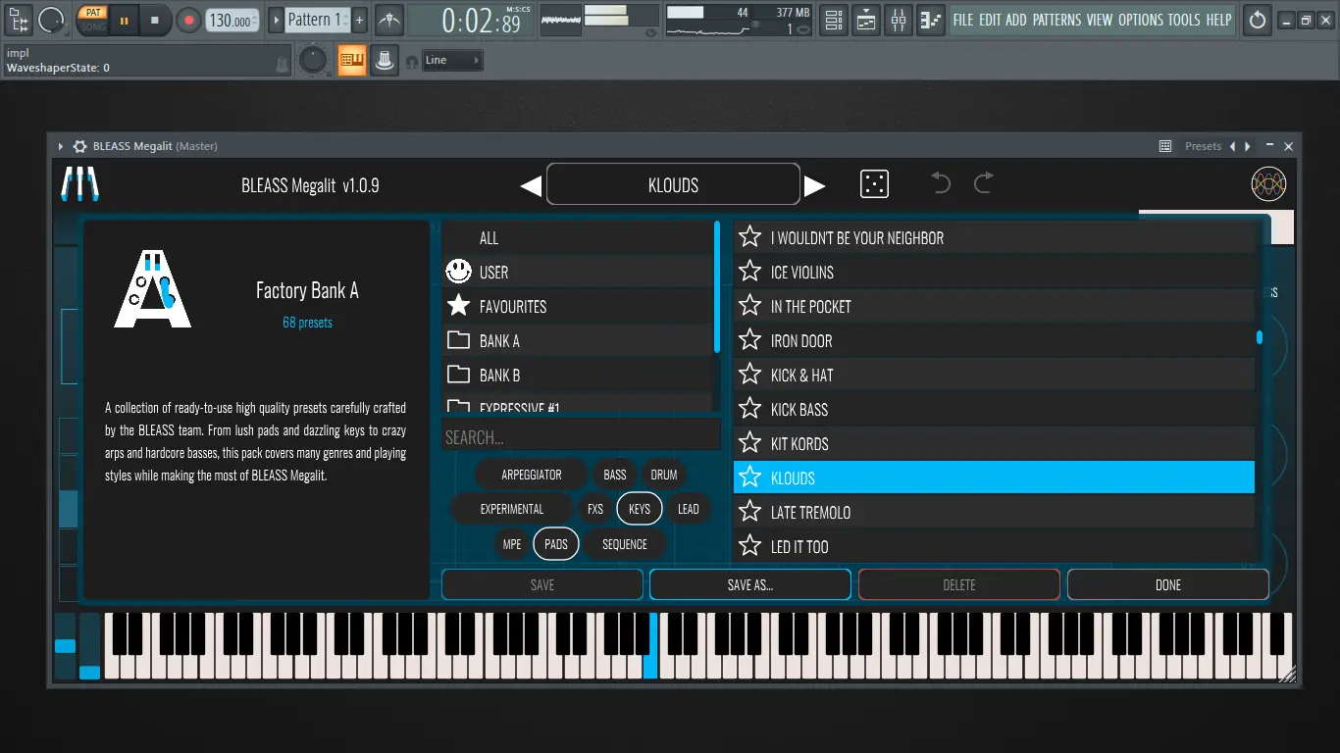Viewport: 1340px width, 753px height.
Task: Click the plugin detach grid icon
Action: pos(1165,146)
